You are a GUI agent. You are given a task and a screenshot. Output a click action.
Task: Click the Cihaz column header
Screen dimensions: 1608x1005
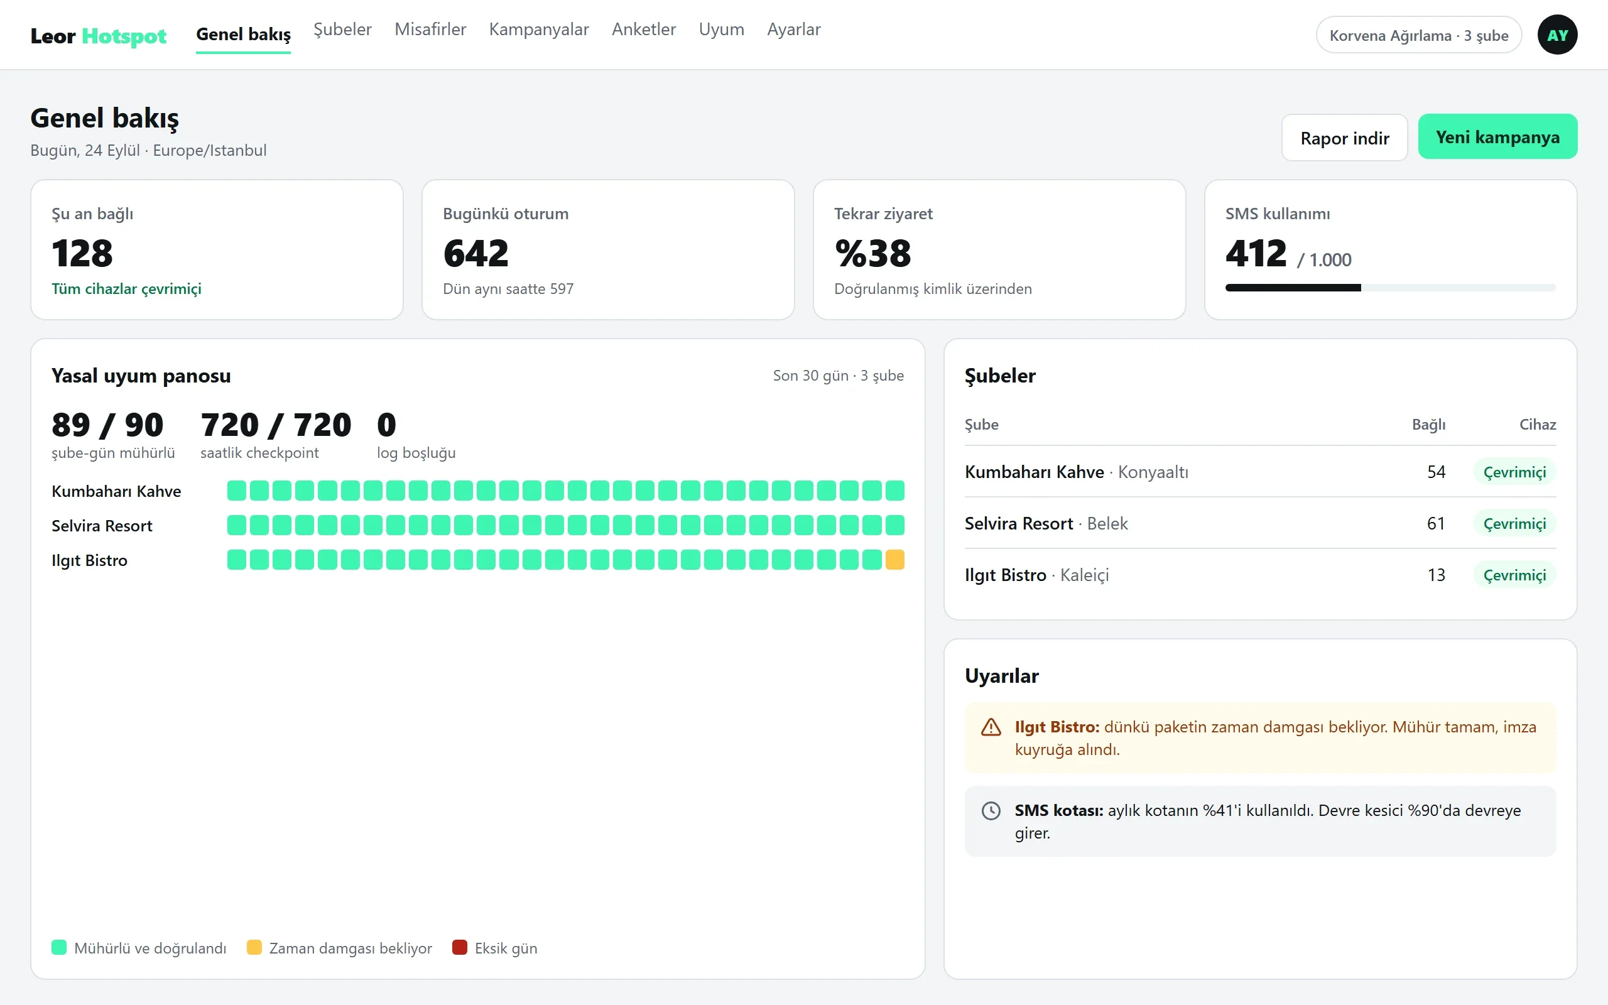[x=1538, y=424]
